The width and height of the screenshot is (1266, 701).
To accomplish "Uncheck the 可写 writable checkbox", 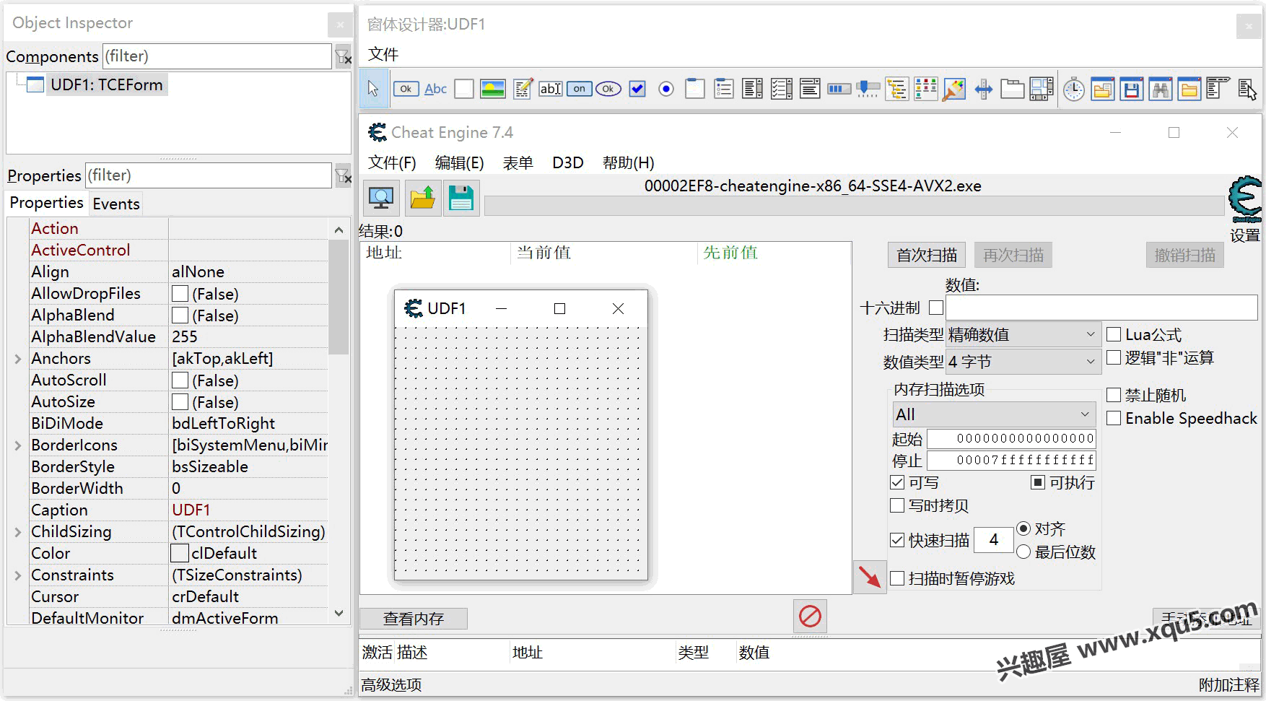I will [897, 482].
